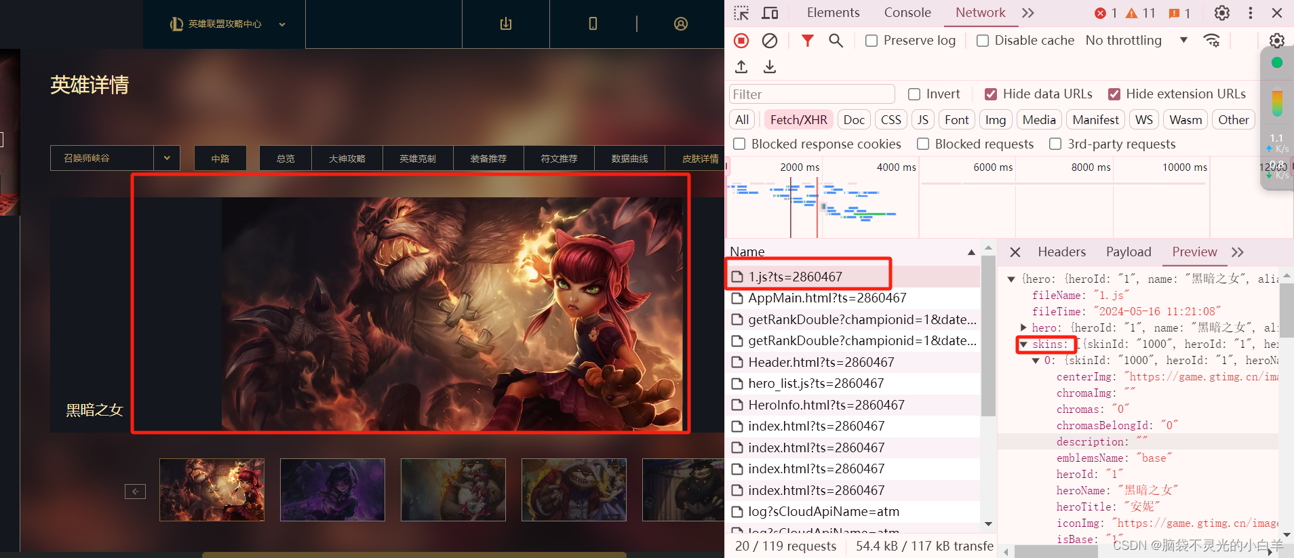Screen dimensions: 1294x558
Task: Filter requests by All types
Action: click(742, 120)
